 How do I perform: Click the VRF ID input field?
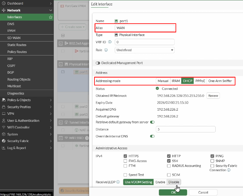click(x=145, y=42)
